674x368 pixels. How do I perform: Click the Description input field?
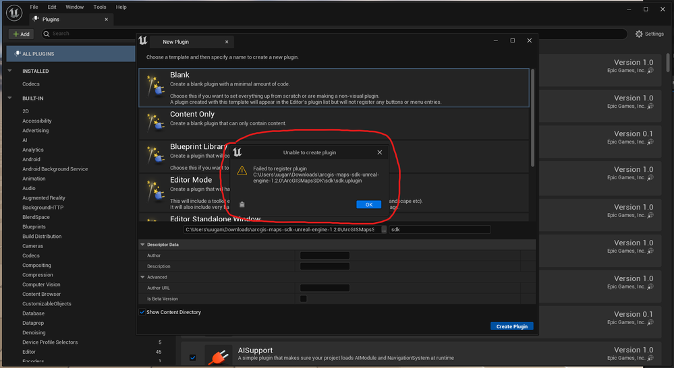coord(325,266)
